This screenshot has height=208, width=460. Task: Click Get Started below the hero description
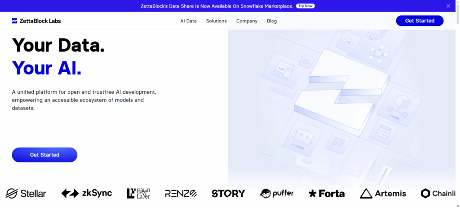click(44, 155)
